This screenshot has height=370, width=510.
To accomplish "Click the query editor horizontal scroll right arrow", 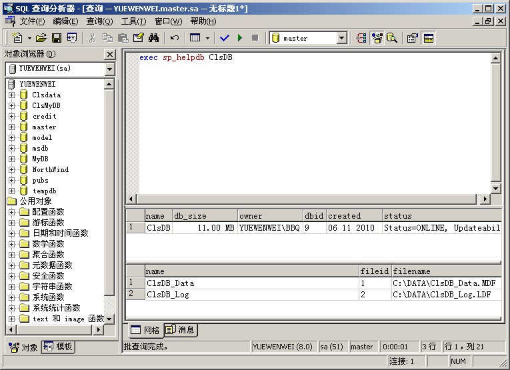I will (485, 199).
